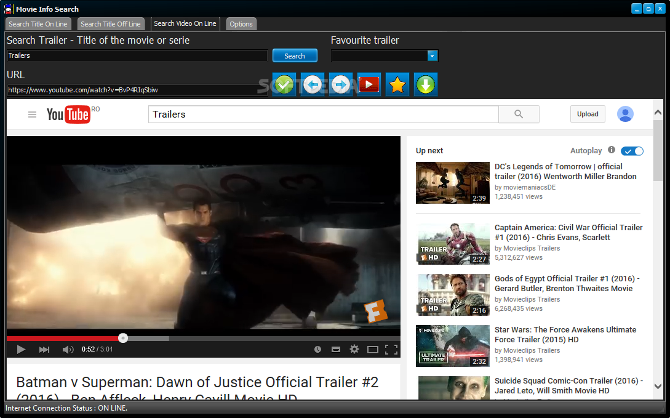Image resolution: width=670 pixels, height=418 pixels.
Task: Click the Movie Info Search app icon
Action: click(x=9, y=9)
